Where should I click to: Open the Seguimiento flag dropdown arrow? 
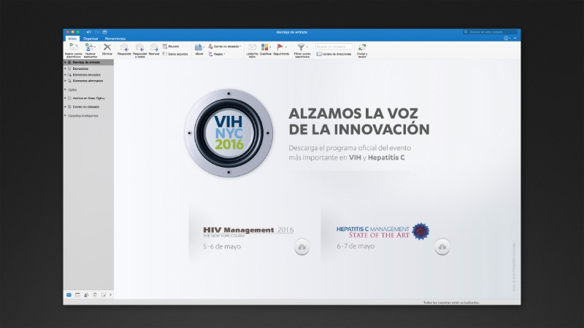[285, 47]
